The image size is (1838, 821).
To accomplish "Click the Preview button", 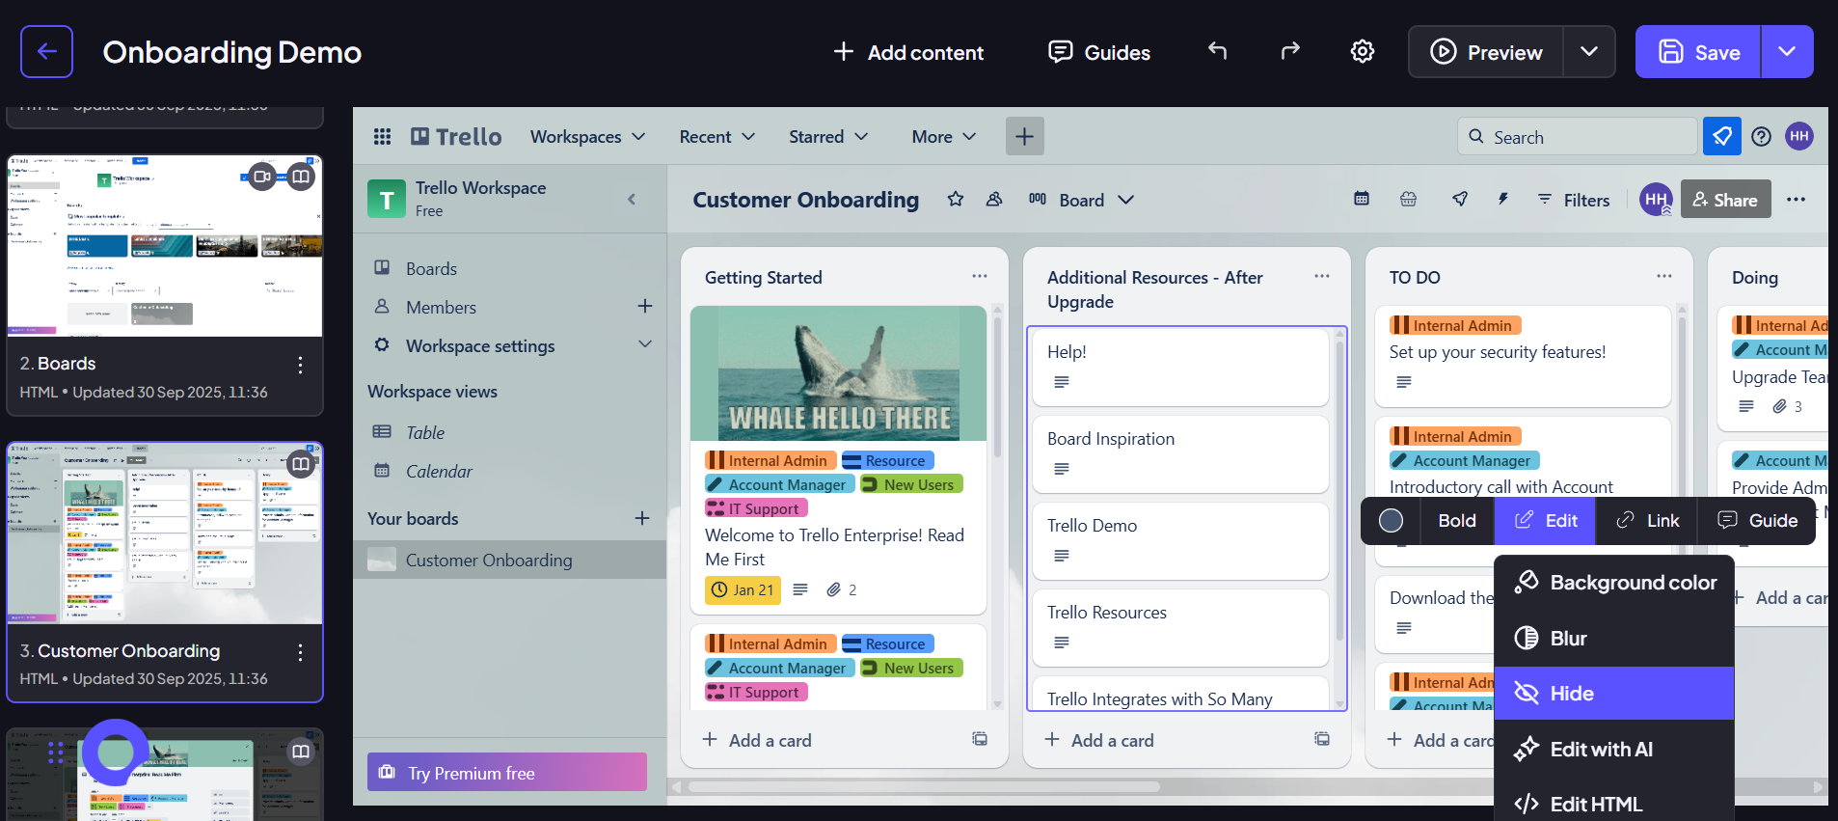I will click(x=1486, y=52).
